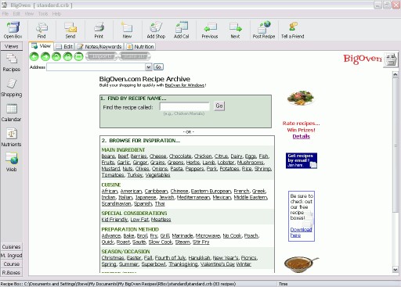The image size is (401, 287).
Task: Click the green browser back arrow
Action: point(34,56)
